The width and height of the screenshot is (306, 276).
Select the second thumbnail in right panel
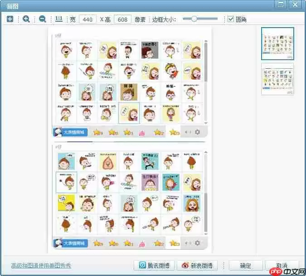click(x=277, y=79)
